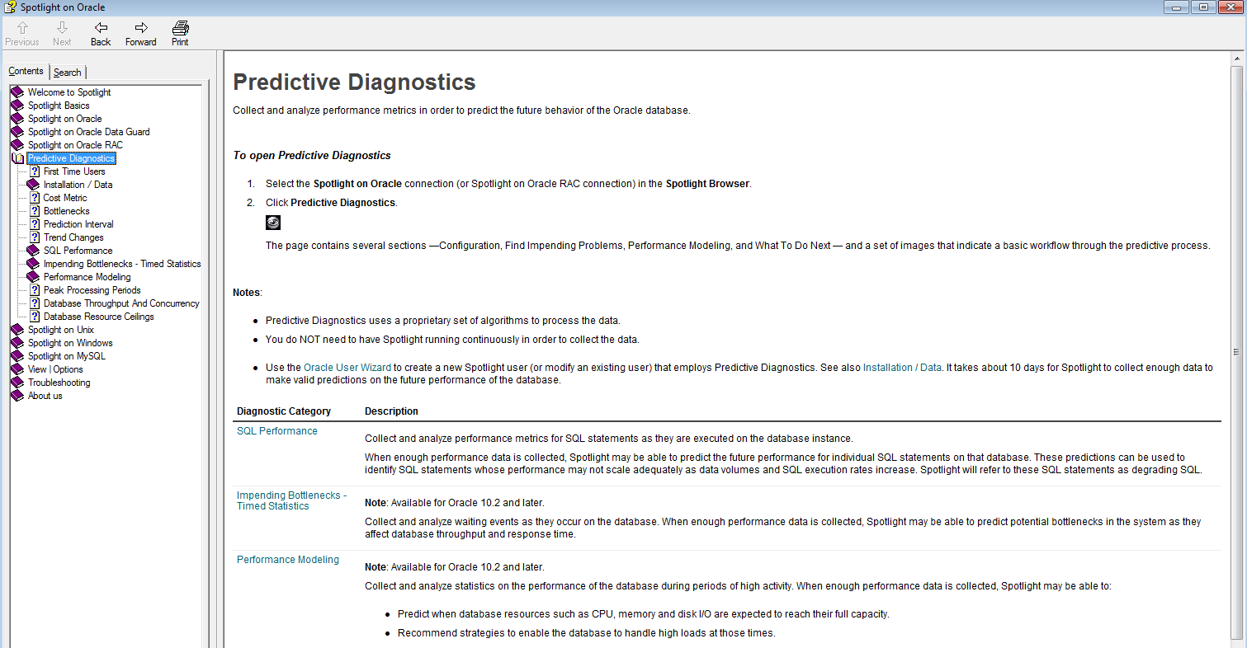
Task: Click the open book icon beside Predictive Diagnostics
Action: pyautogui.click(x=17, y=158)
